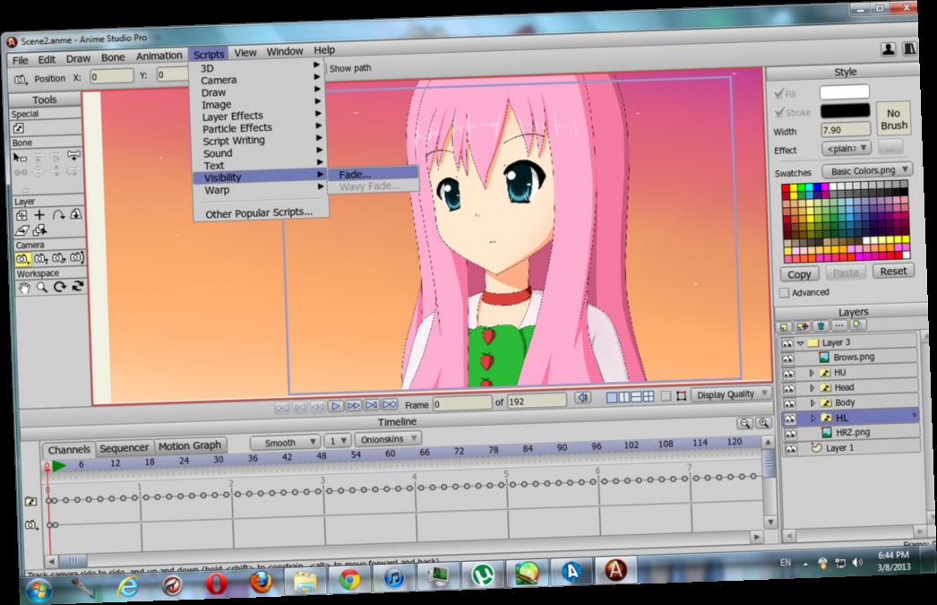The image size is (937, 605).
Task: Click the Frame number input field
Action: click(x=462, y=403)
